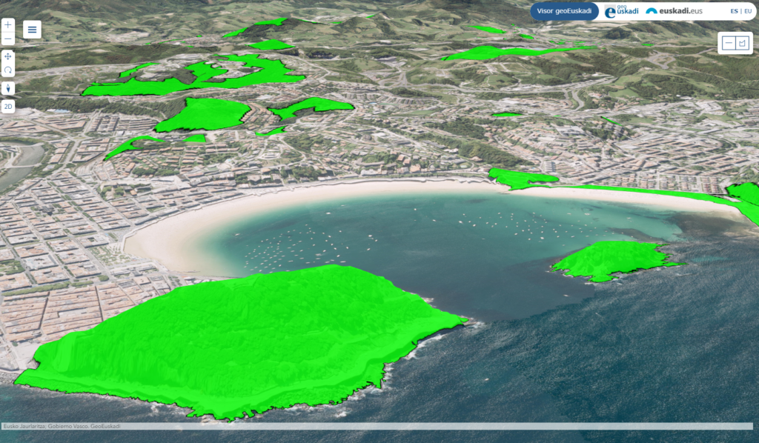Image resolution: width=759 pixels, height=443 pixels.
Task: Reset orientation with the compass icon
Action: (7, 88)
